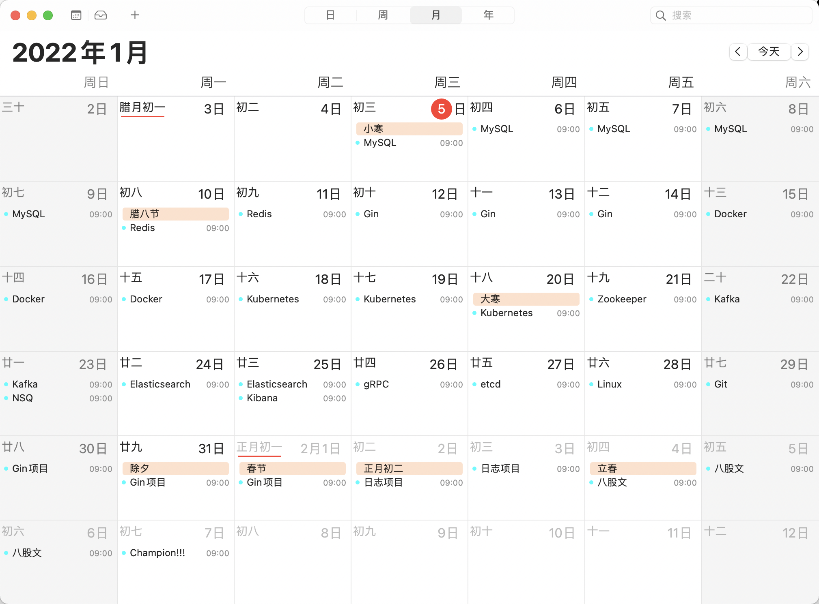Open the calendars list icon

pyautogui.click(x=76, y=15)
